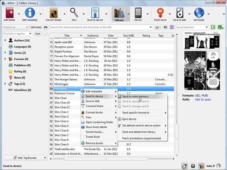This screenshot has height=170, width=227.
Task: Open Connect/share context submenu
Action: pos(99,106)
